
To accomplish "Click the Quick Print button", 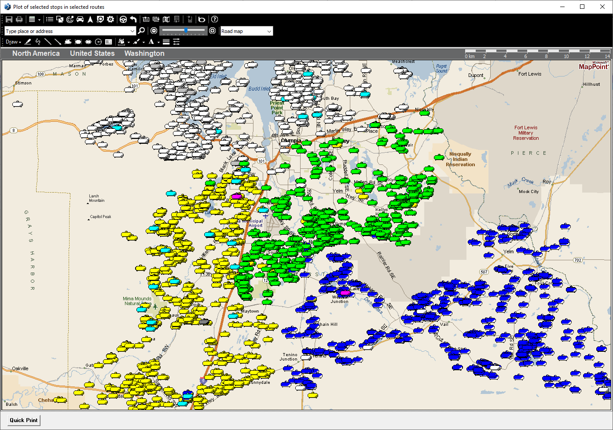I will coord(24,420).
